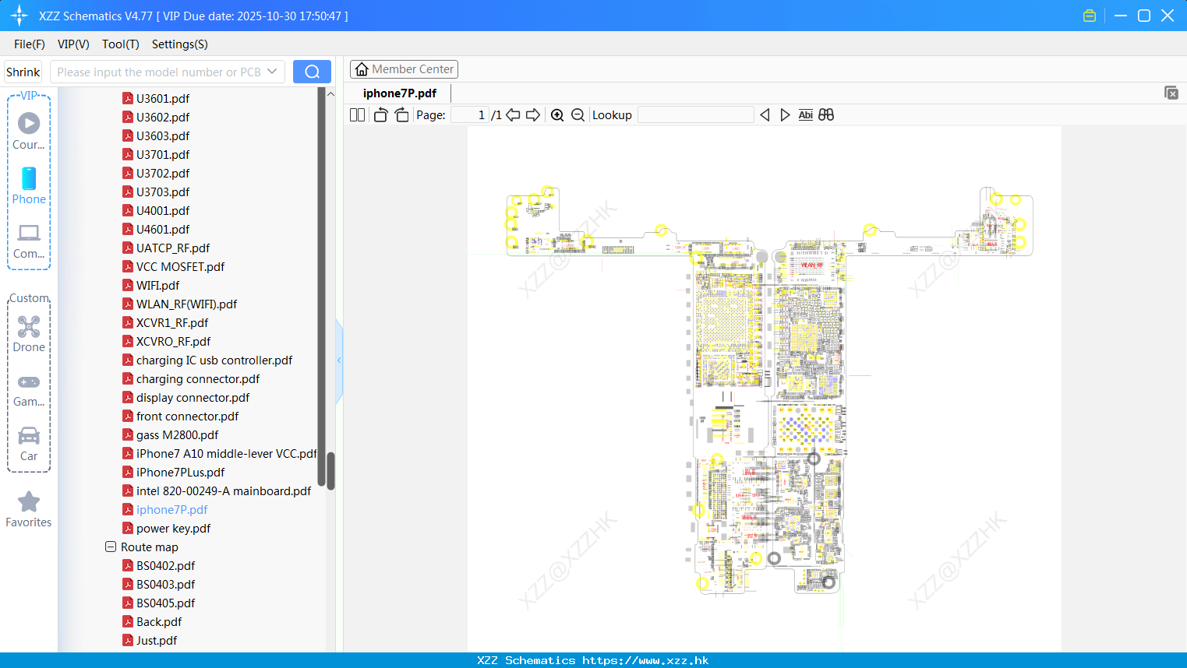
Task: Open the File(F) menu
Action: tap(30, 44)
